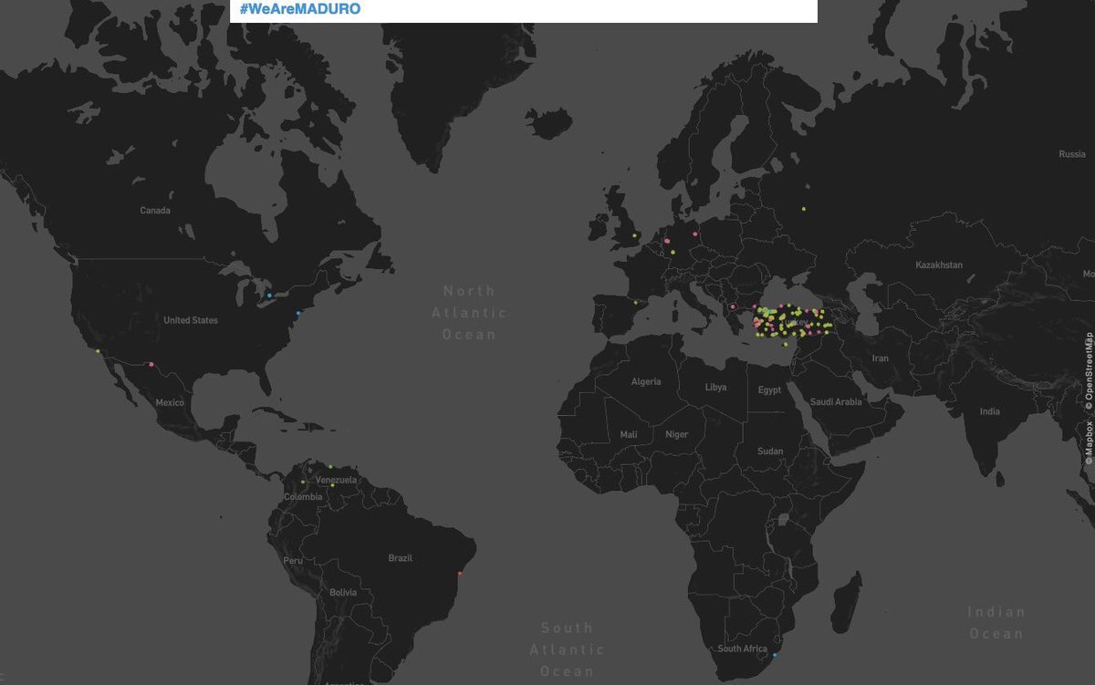The image size is (1095, 685).
Task: Click the Canada country label
Action: 155,211
